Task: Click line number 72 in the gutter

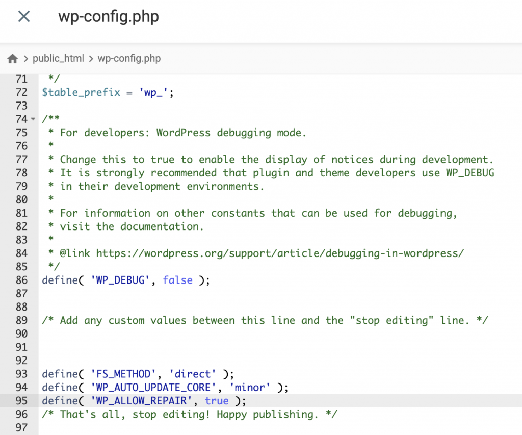Action: [x=21, y=92]
